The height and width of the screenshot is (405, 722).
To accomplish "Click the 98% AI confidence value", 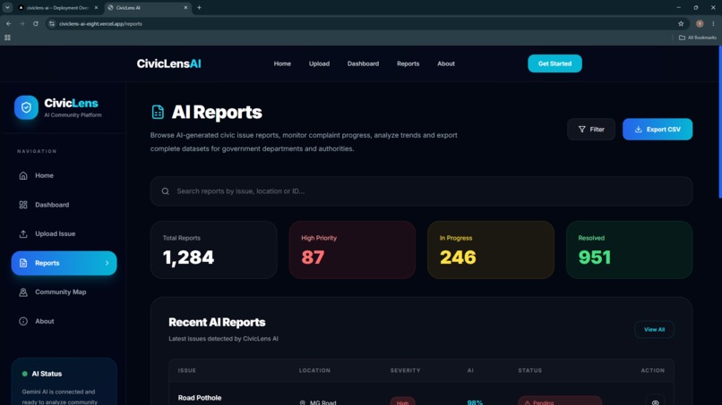I will 475,402.
